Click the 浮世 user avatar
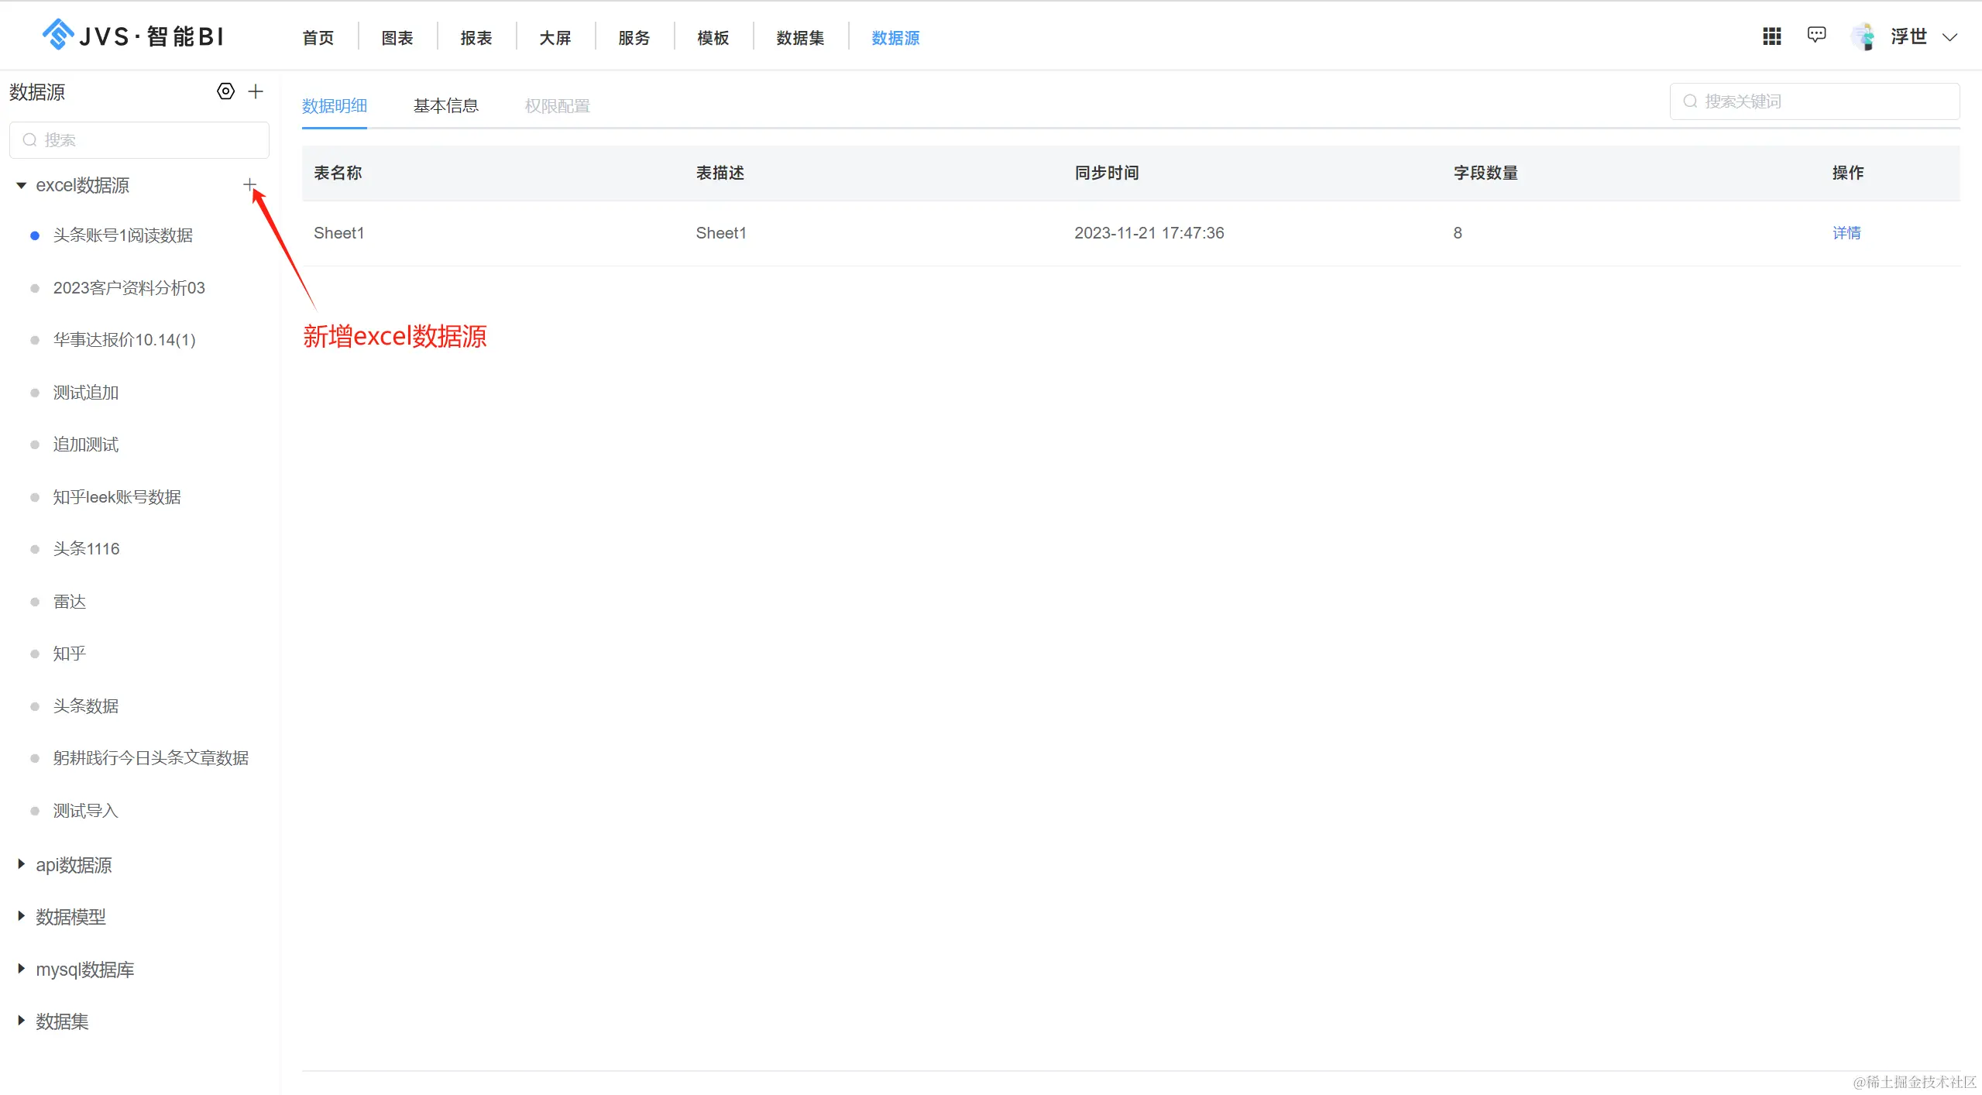 (1863, 36)
